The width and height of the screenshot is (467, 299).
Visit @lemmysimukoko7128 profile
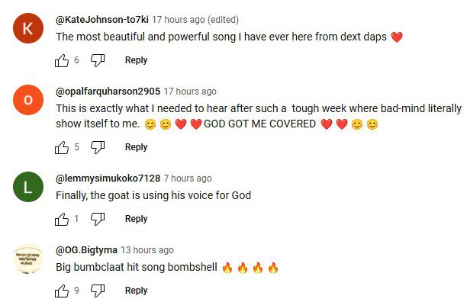108,178
